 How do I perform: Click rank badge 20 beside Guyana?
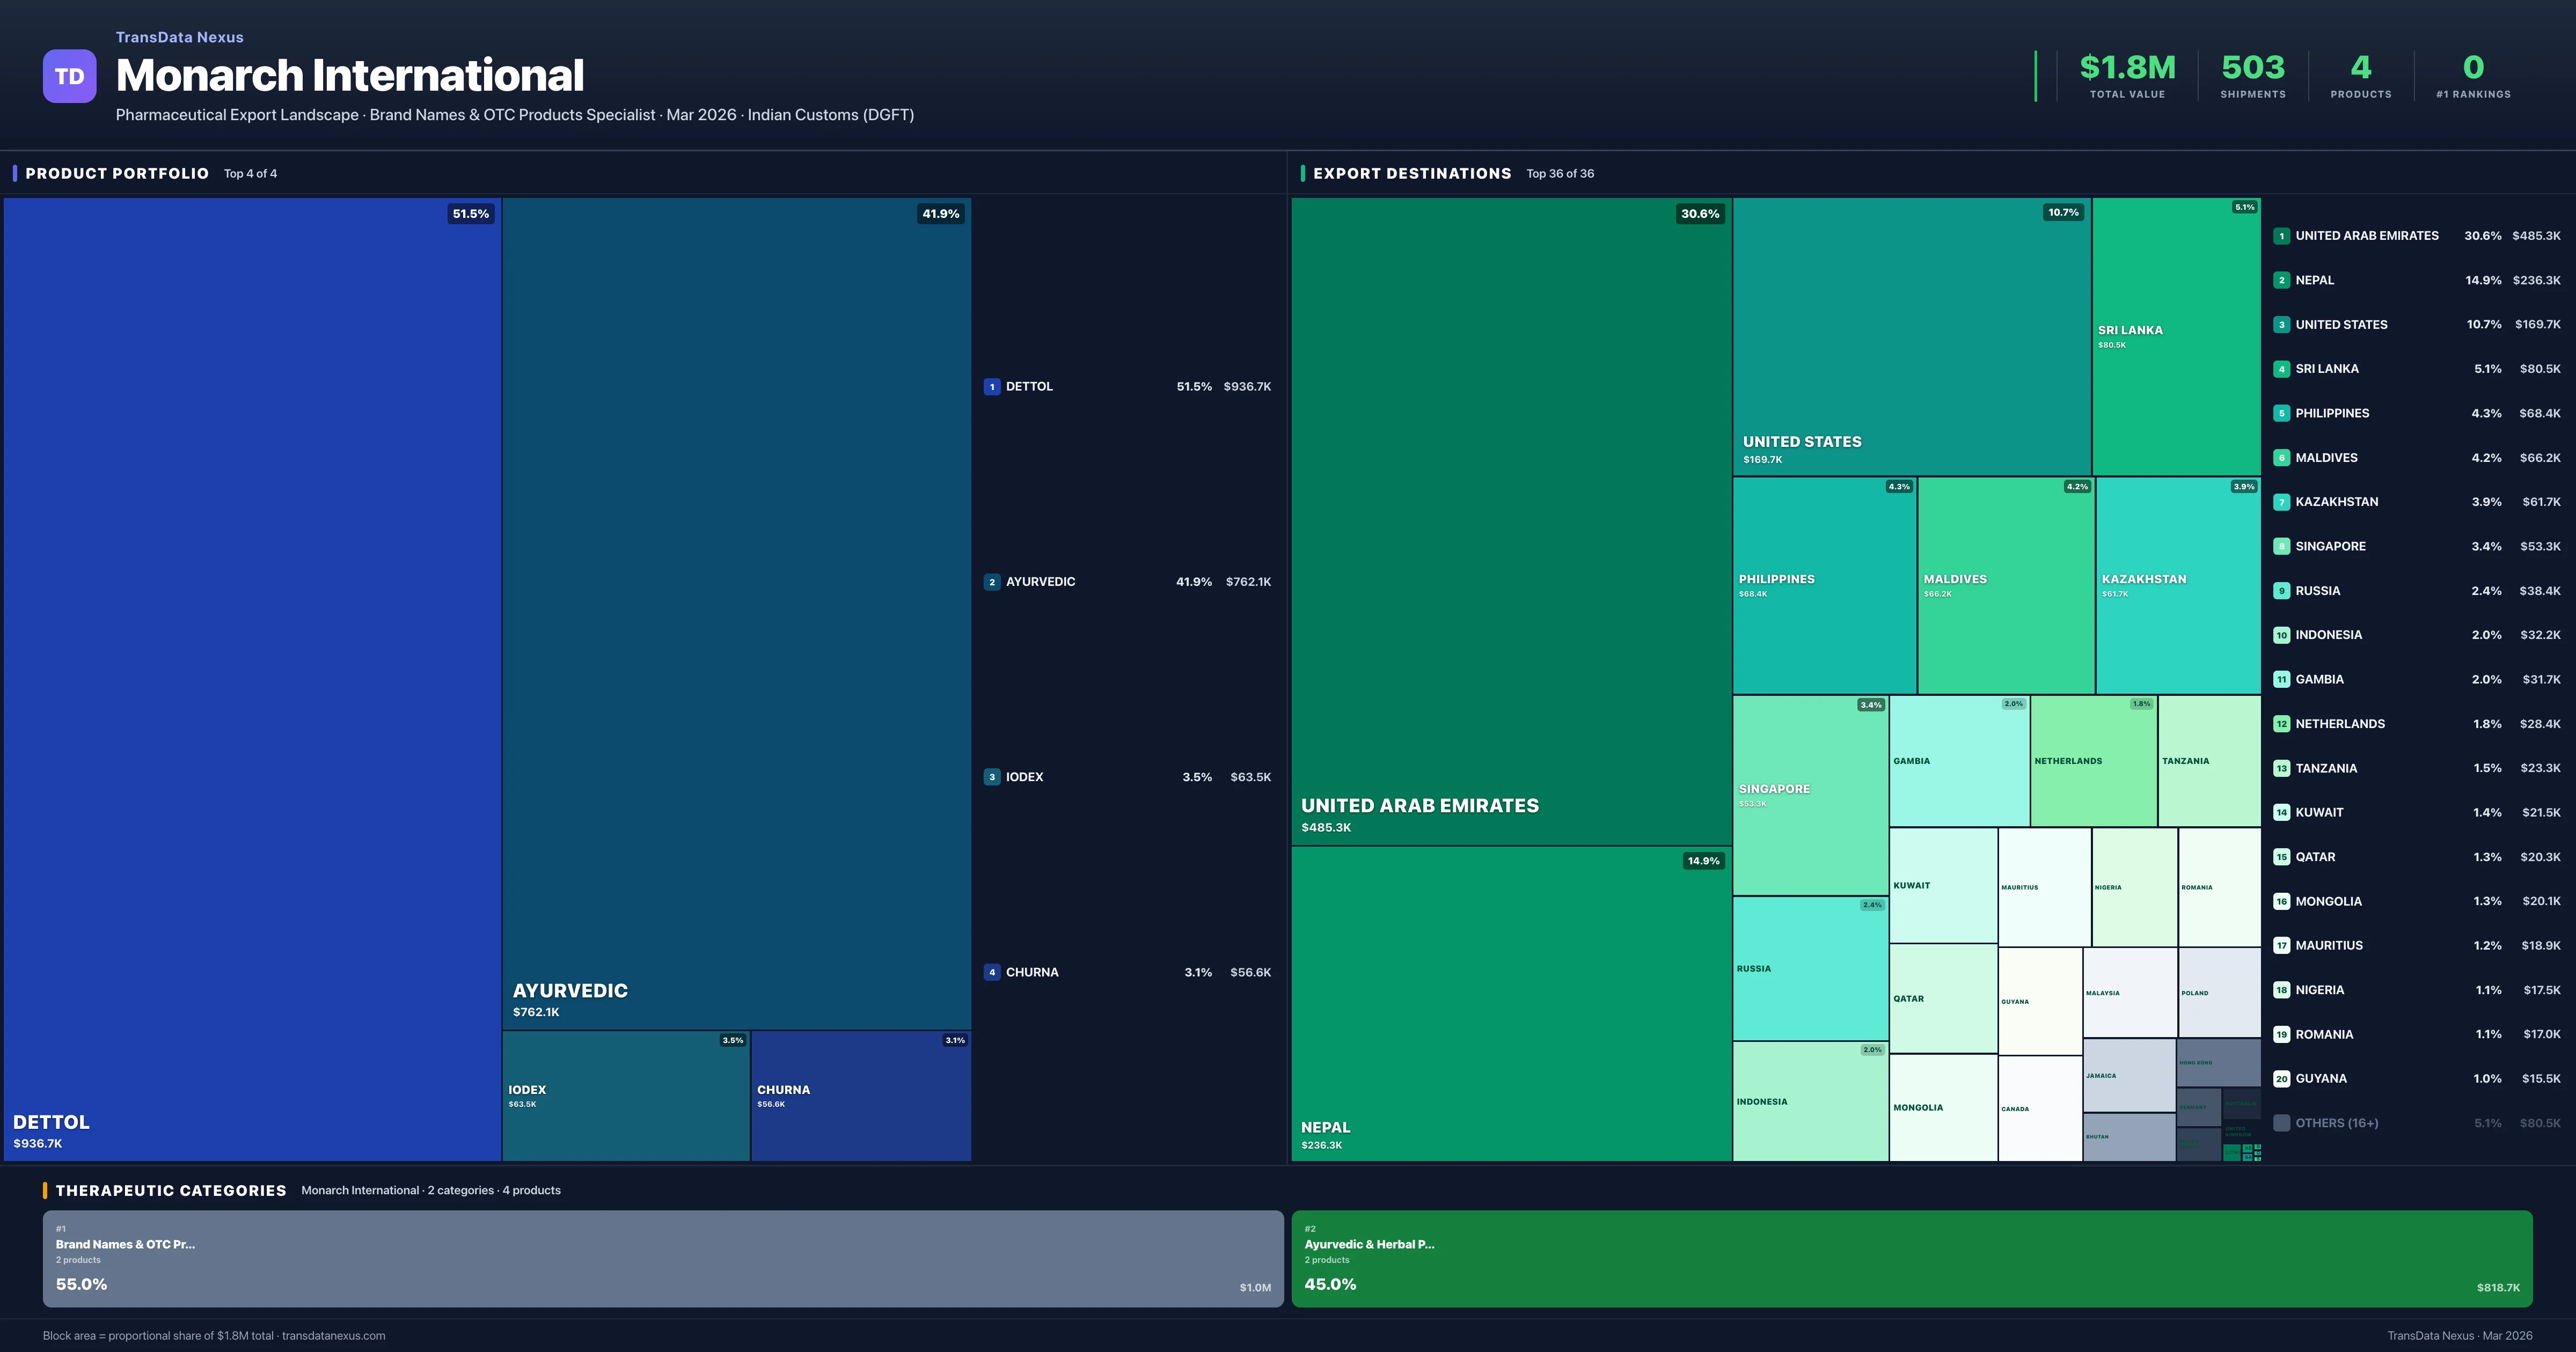[2282, 1079]
